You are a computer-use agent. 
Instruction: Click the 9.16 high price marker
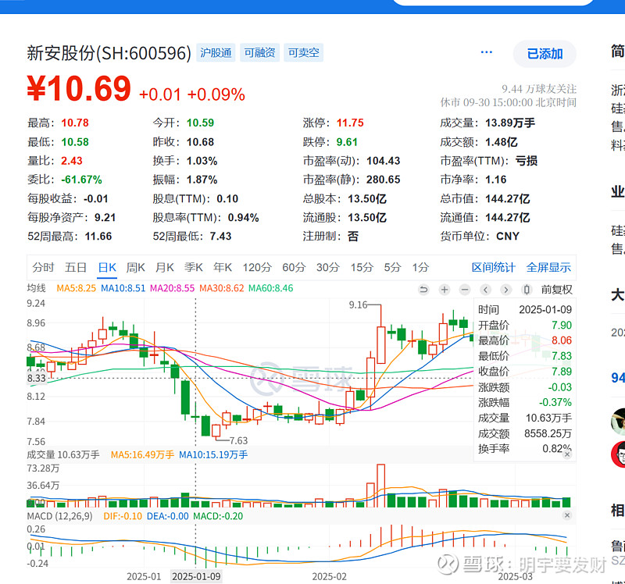pyautogui.click(x=358, y=304)
